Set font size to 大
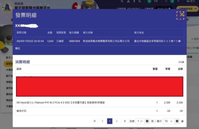The width and height of the screenshot is (199, 129). click(178, 1)
